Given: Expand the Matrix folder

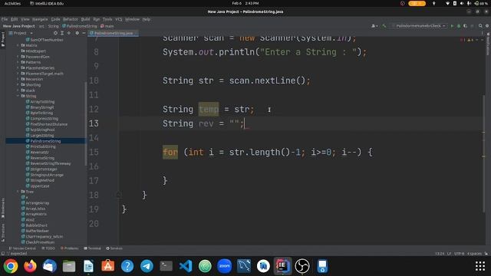Looking at the screenshot, I should (x=18, y=45).
